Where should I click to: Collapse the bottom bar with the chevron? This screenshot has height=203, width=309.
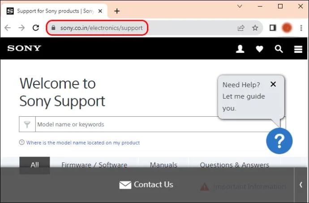tap(301, 185)
